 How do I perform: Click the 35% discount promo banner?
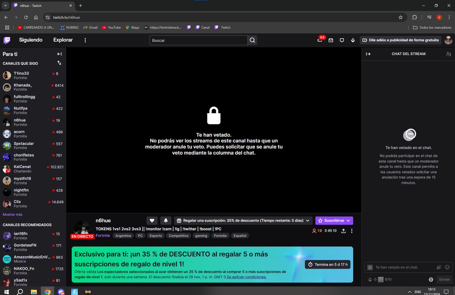(x=212, y=264)
